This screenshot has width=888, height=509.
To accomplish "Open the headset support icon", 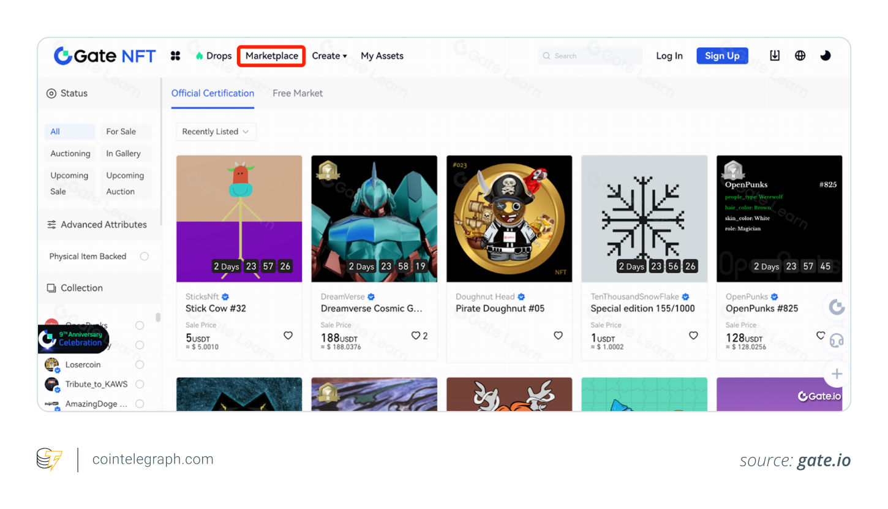I will [837, 341].
